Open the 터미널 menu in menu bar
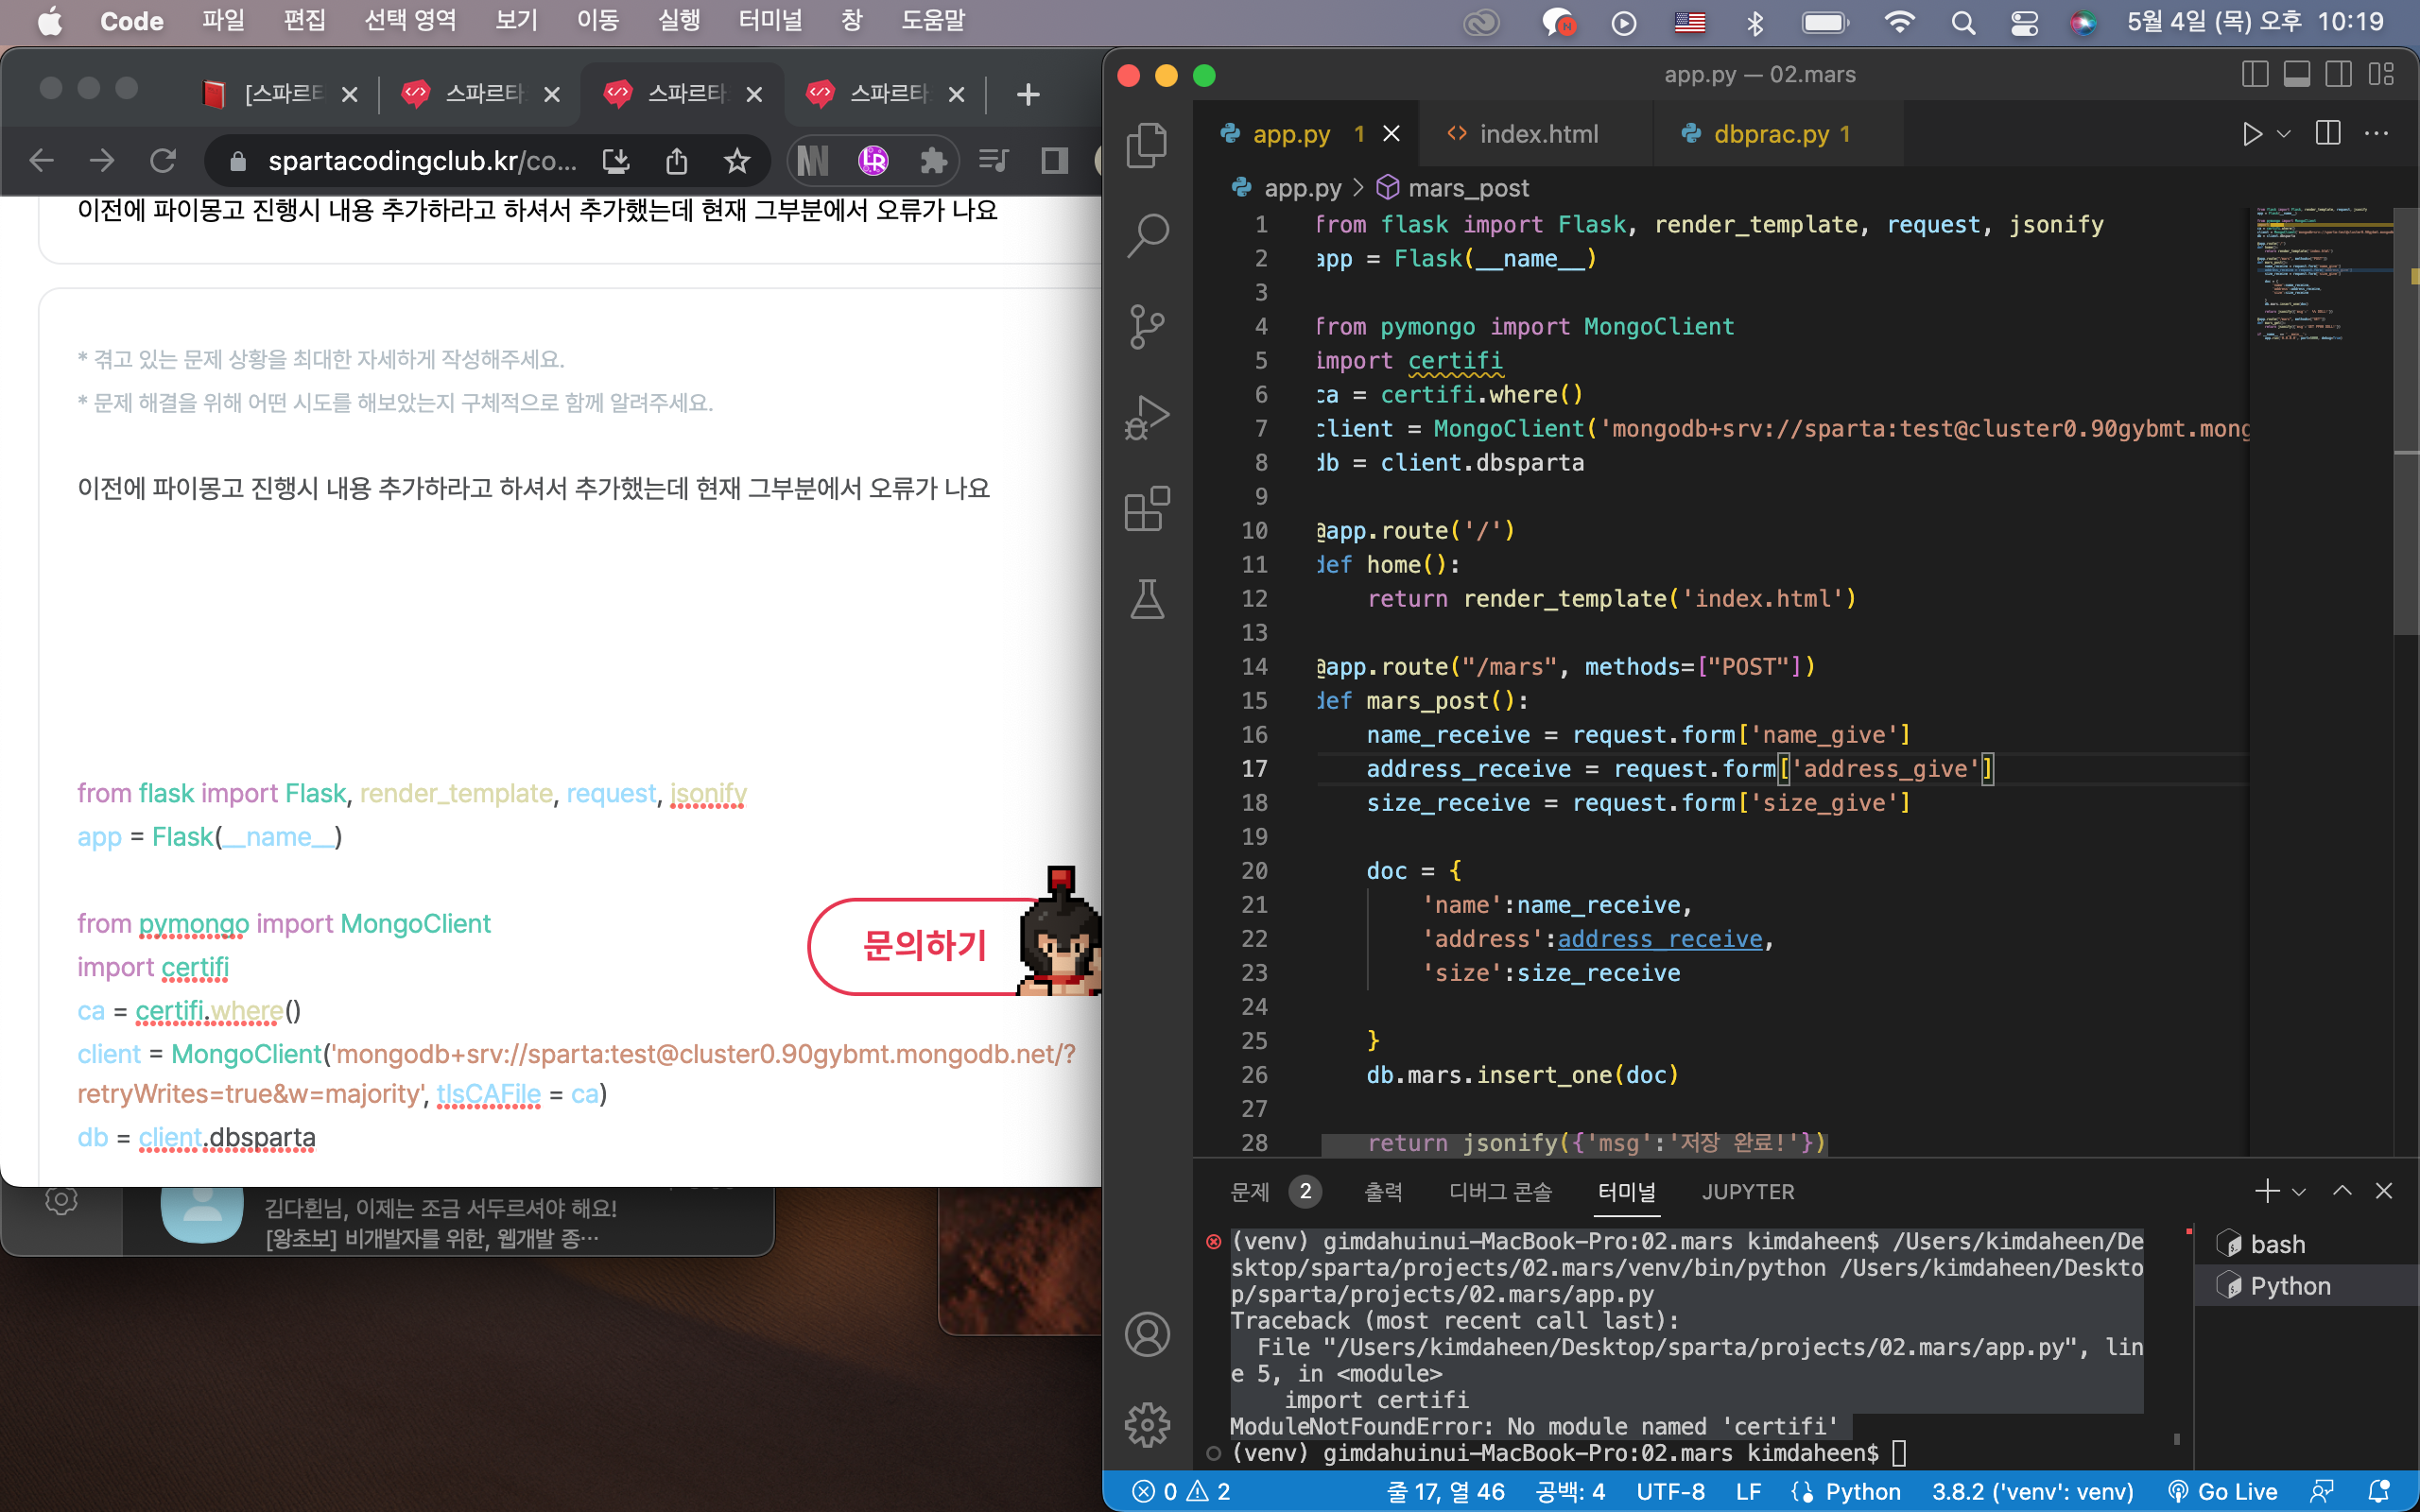The width and height of the screenshot is (2420, 1512). click(770, 21)
